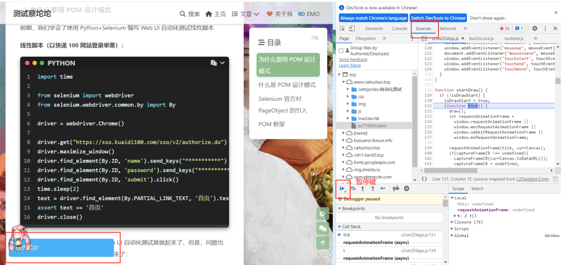Select the Sources tab

pos(423,29)
